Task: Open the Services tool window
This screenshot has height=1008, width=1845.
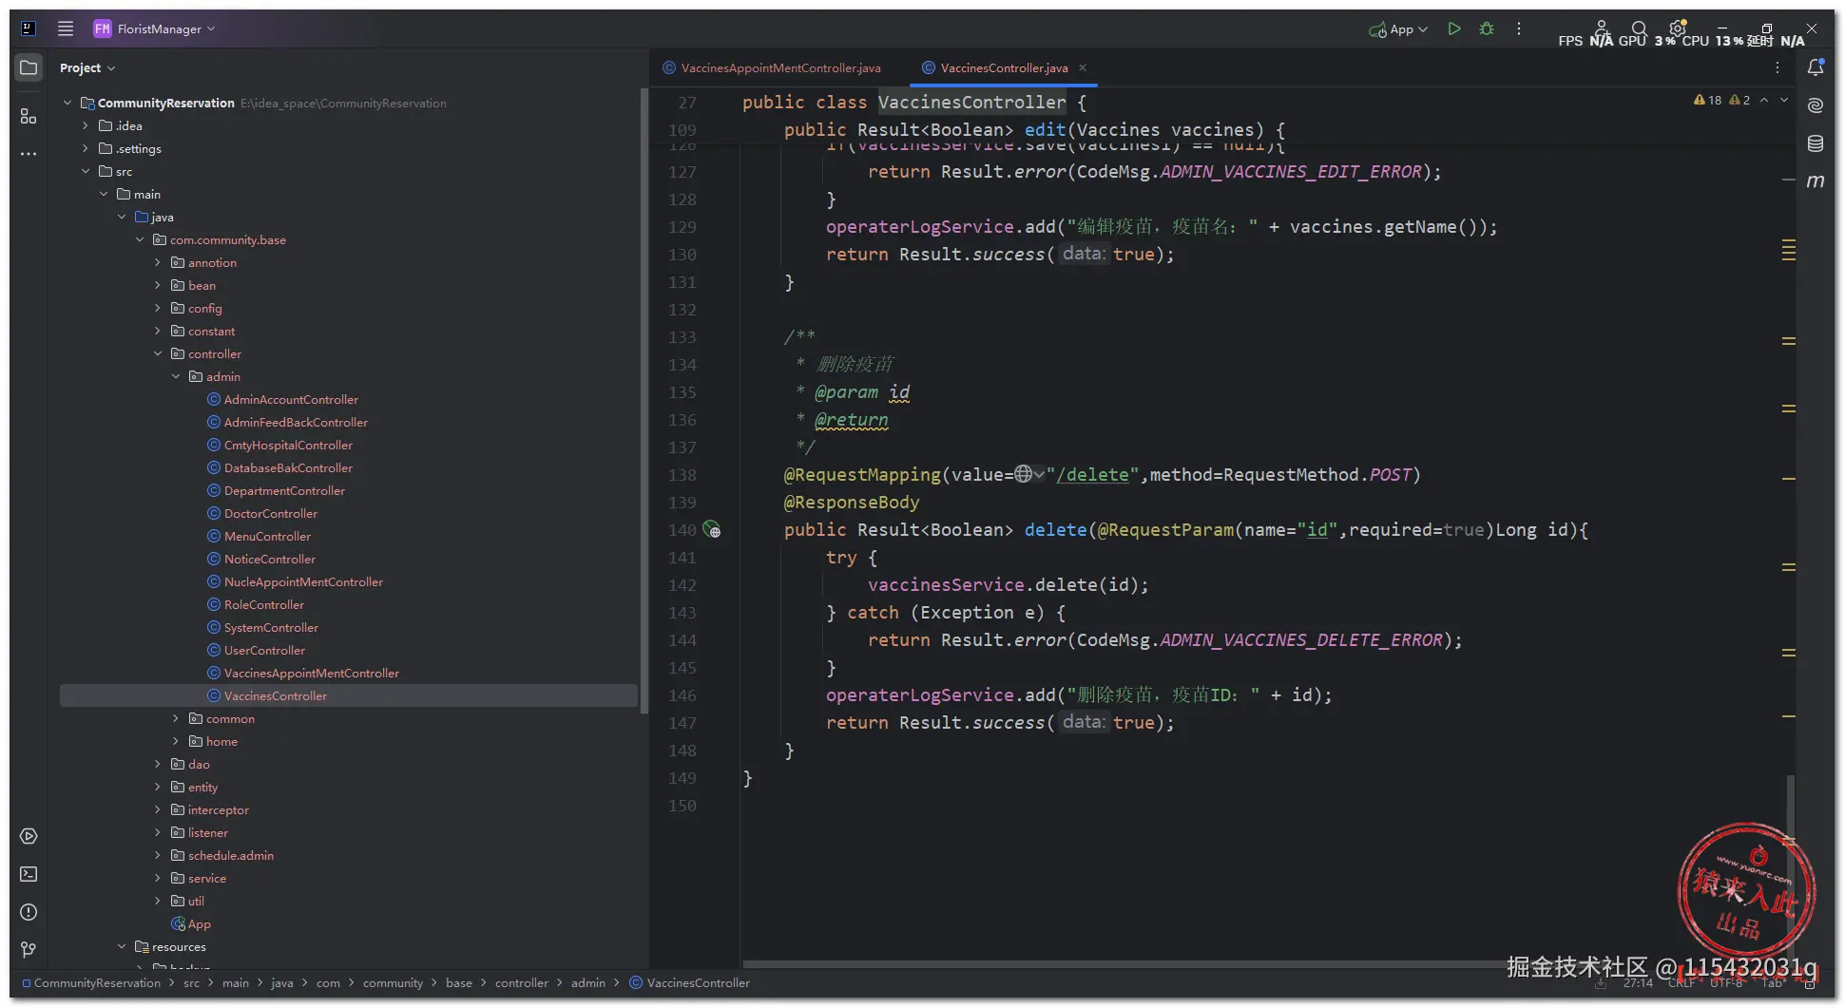Action: [x=29, y=836]
